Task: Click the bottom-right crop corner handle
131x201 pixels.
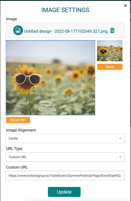Action: click(x=95, y=115)
